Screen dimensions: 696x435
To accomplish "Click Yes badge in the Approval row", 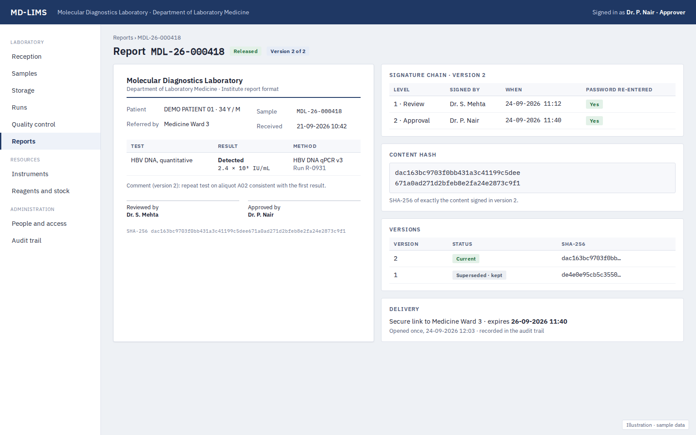I will pos(594,121).
